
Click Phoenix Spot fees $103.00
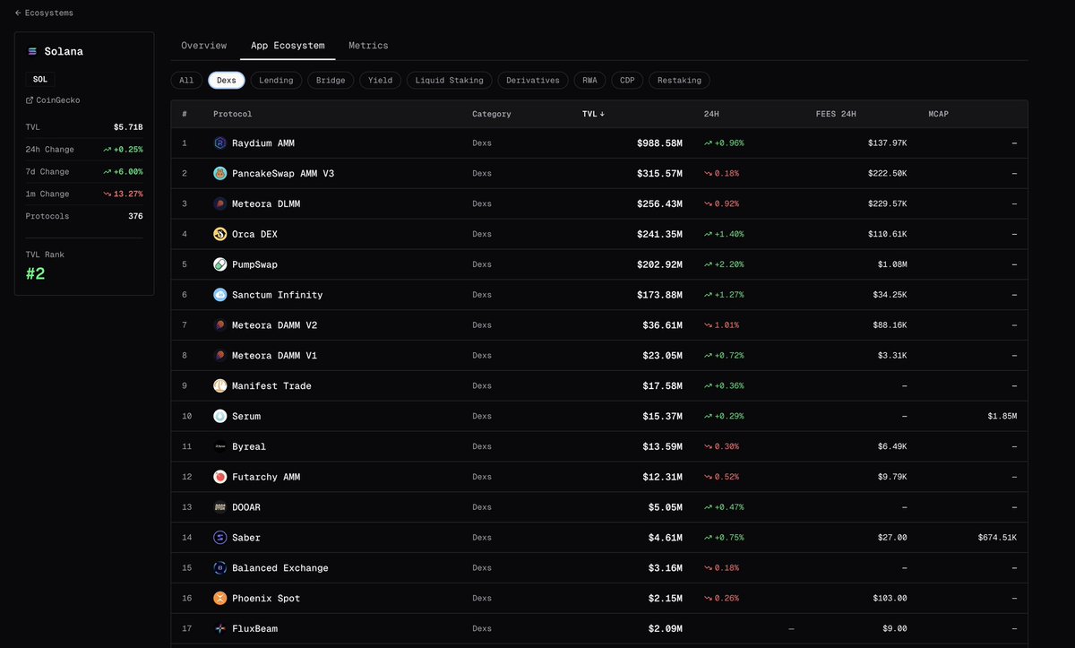tap(890, 599)
